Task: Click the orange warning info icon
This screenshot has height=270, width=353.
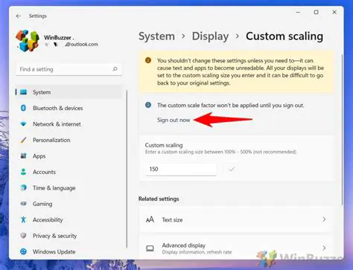Action: pos(148,60)
